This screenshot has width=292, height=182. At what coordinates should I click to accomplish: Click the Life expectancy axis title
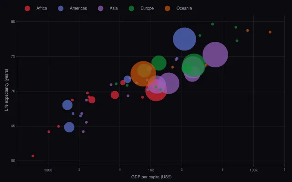6,90
